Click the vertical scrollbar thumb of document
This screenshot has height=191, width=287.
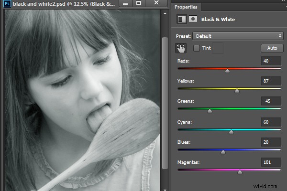(165, 103)
